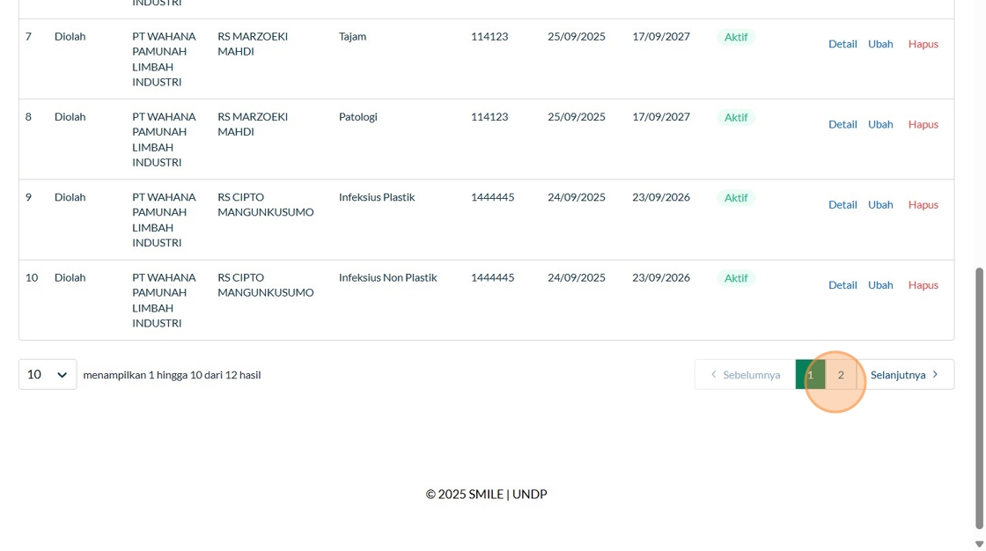This screenshot has width=986, height=551.
Task: Click Ubah for row 7 Tajam
Action: (x=880, y=44)
